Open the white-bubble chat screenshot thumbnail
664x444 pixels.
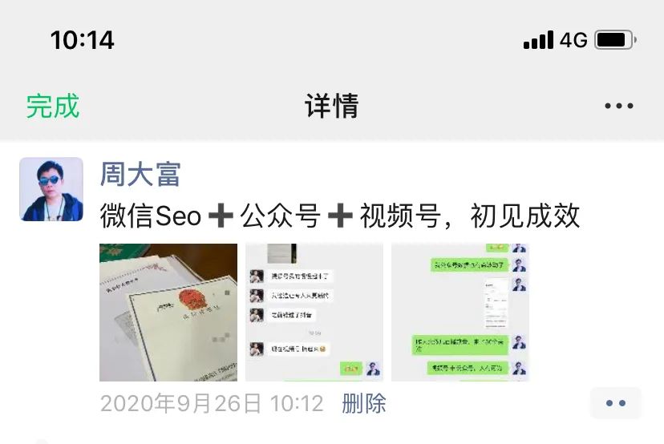[x=314, y=313]
